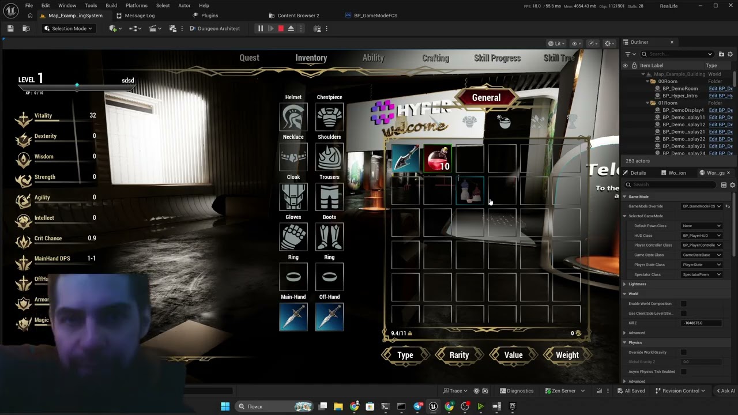Image resolution: width=738 pixels, height=415 pixels.
Task: Open Spectator Class dropdown
Action: click(702, 274)
